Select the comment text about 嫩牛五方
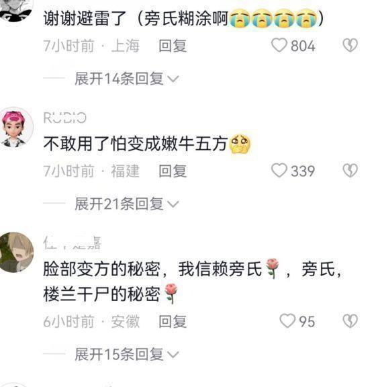 [x=147, y=144]
